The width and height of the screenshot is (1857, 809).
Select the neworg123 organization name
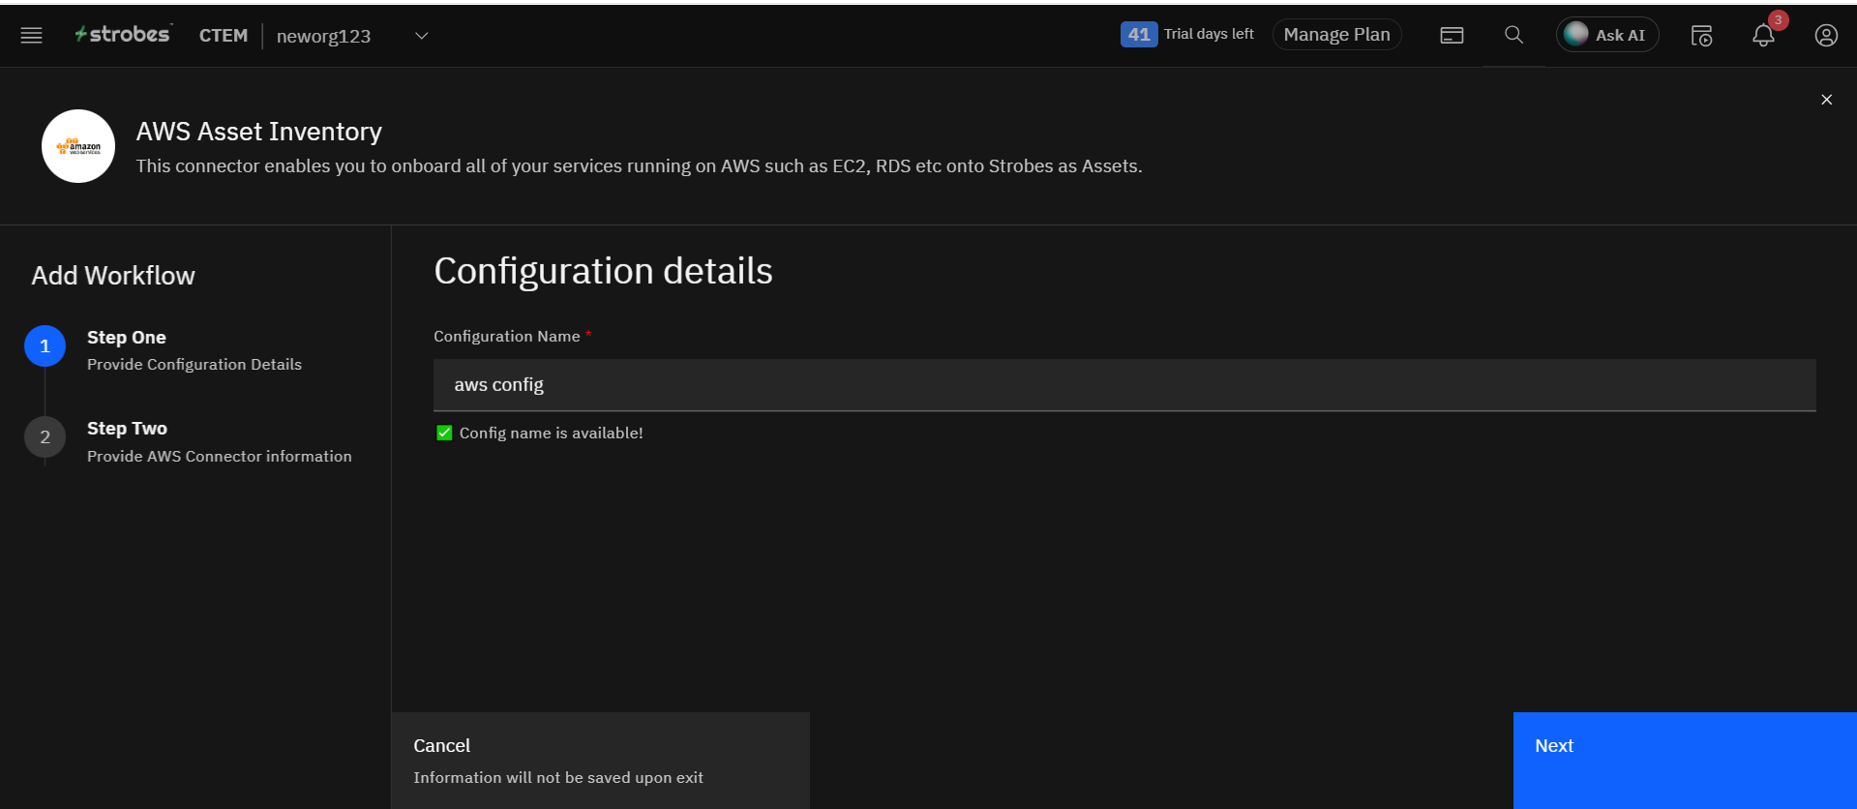(323, 36)
